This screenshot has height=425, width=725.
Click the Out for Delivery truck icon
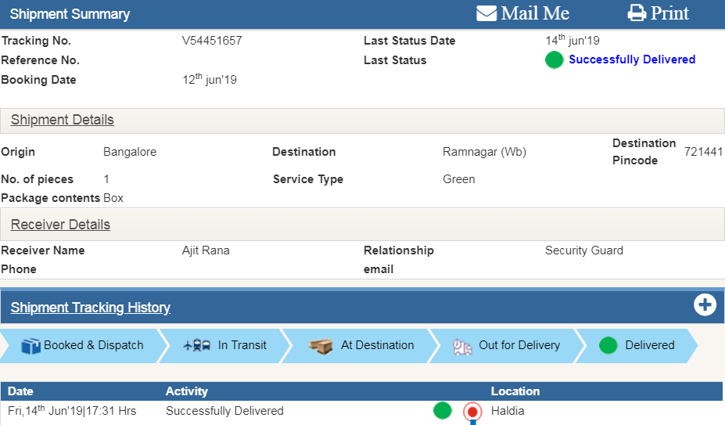pos(462,346)
